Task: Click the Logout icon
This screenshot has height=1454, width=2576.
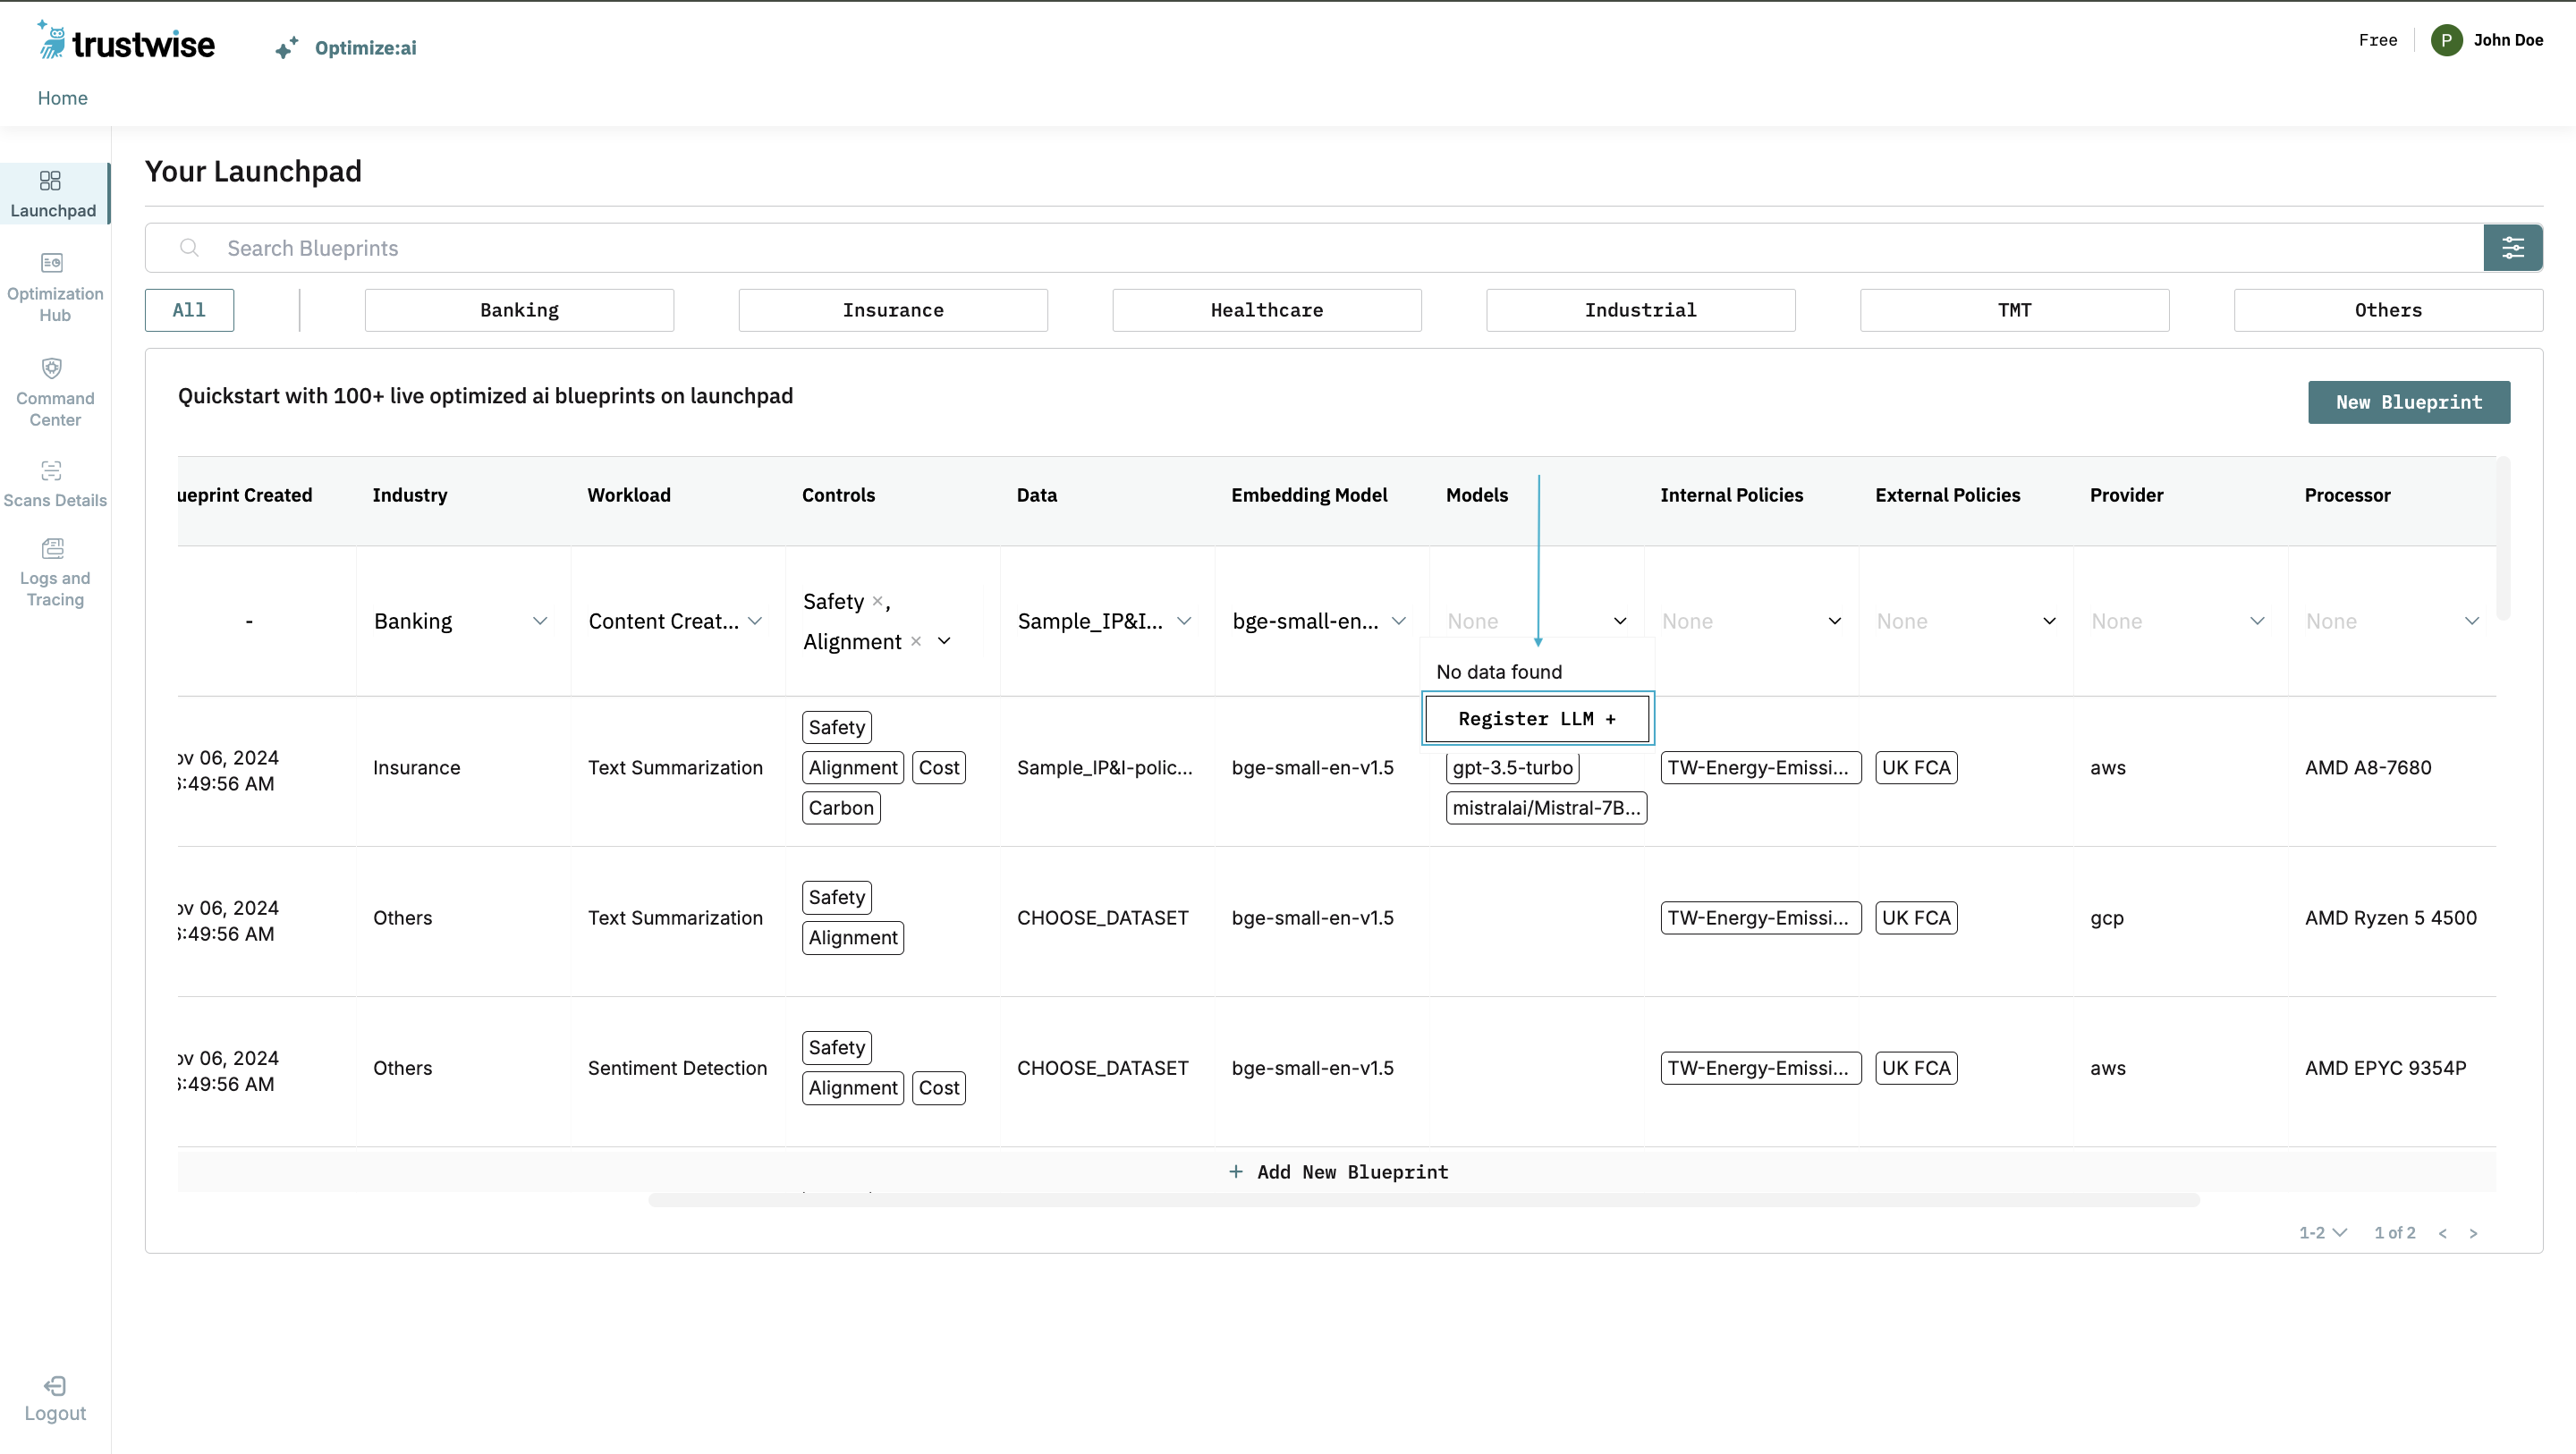Action: pyautogui.click(x=55, y=1386)
